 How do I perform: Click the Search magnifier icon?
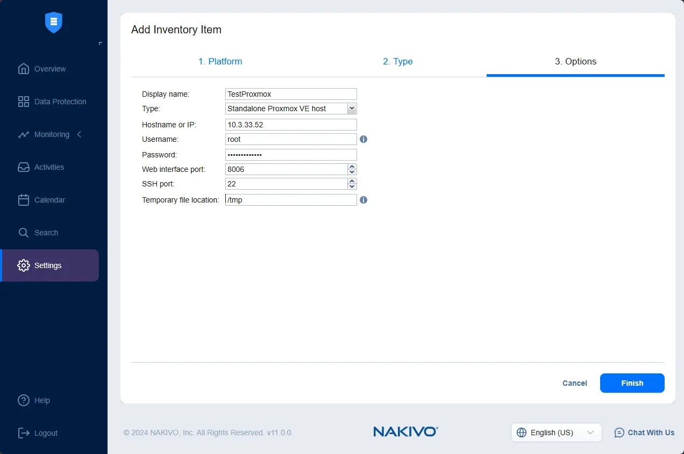pos(24,233)
